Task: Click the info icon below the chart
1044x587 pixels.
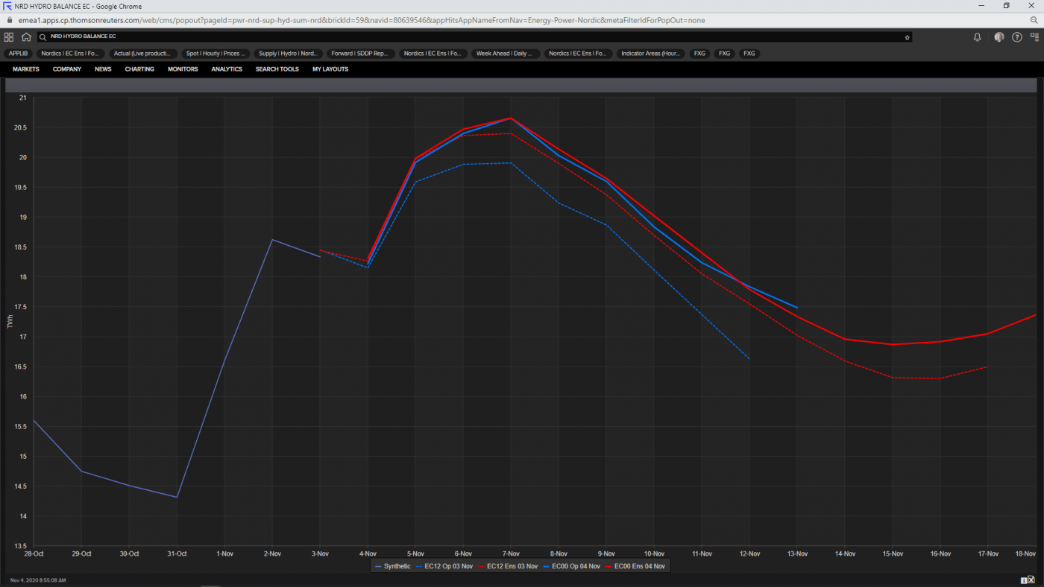Action: point(1023,580)
